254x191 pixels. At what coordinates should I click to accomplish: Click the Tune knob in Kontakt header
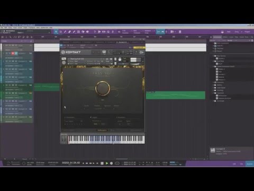(x=120, y=59)
